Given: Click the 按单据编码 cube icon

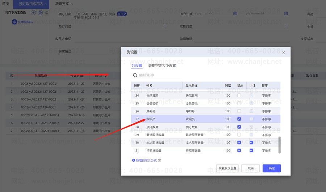Looking at the screenshot, I should pos(14,22).
